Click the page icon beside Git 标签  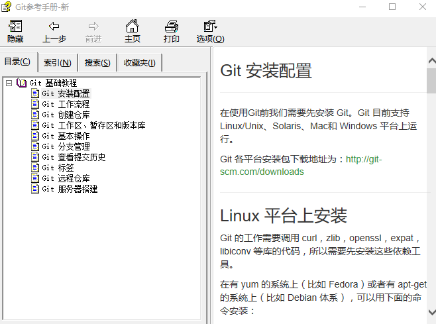[x=35, y=168]
